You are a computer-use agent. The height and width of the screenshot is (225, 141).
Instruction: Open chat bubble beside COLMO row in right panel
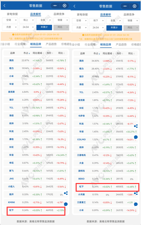point(136,137)
